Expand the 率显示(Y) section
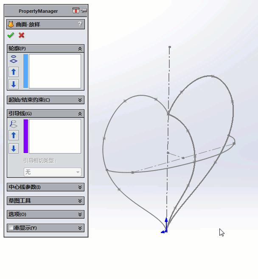This screenshot has width=258, height=279. 80,228
